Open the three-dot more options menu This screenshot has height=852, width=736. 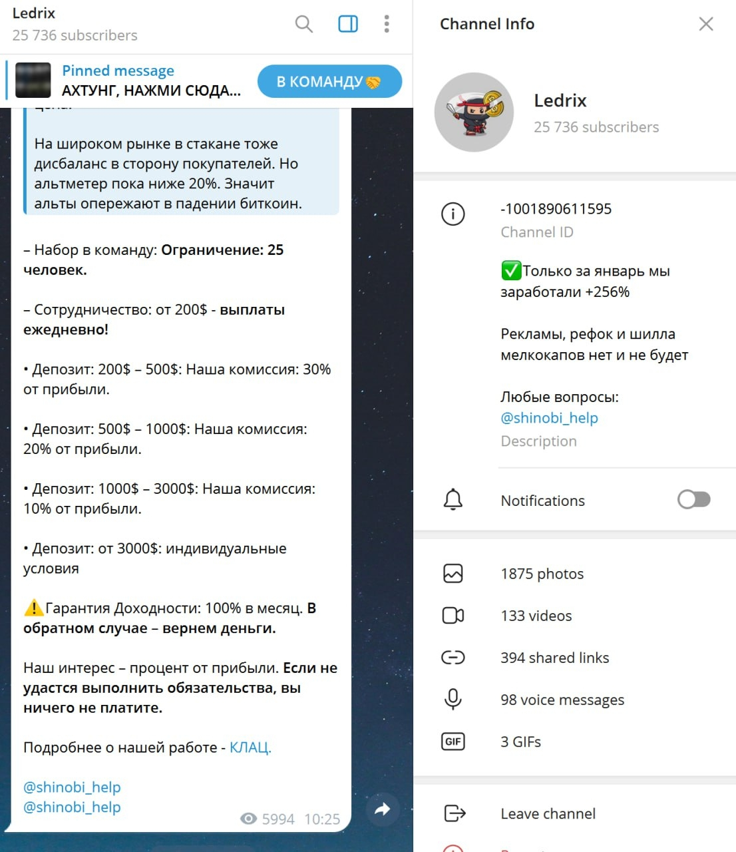tap(387, 25)
